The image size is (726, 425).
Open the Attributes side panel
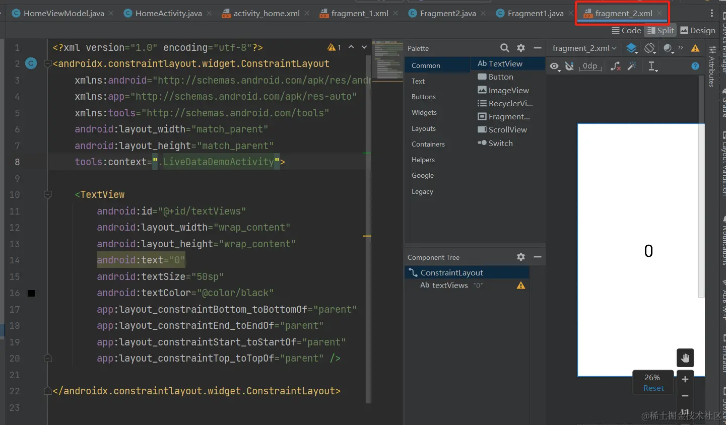712,65
